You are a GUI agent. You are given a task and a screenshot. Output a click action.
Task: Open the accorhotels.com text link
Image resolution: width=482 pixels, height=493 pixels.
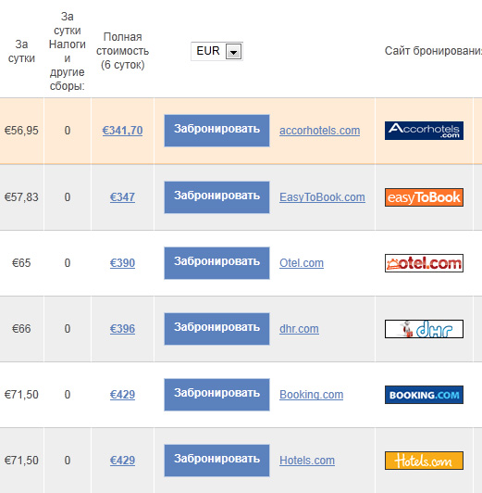coord(320,131)
